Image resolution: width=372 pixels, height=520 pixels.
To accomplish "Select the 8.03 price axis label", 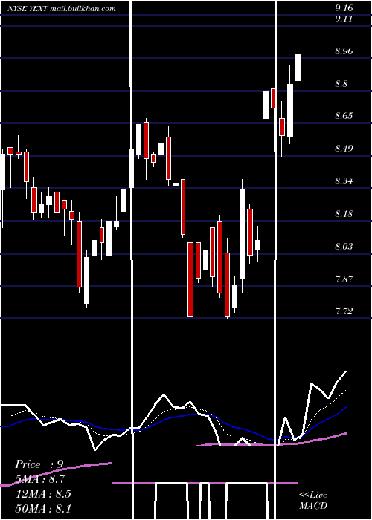I will point(344,247).
